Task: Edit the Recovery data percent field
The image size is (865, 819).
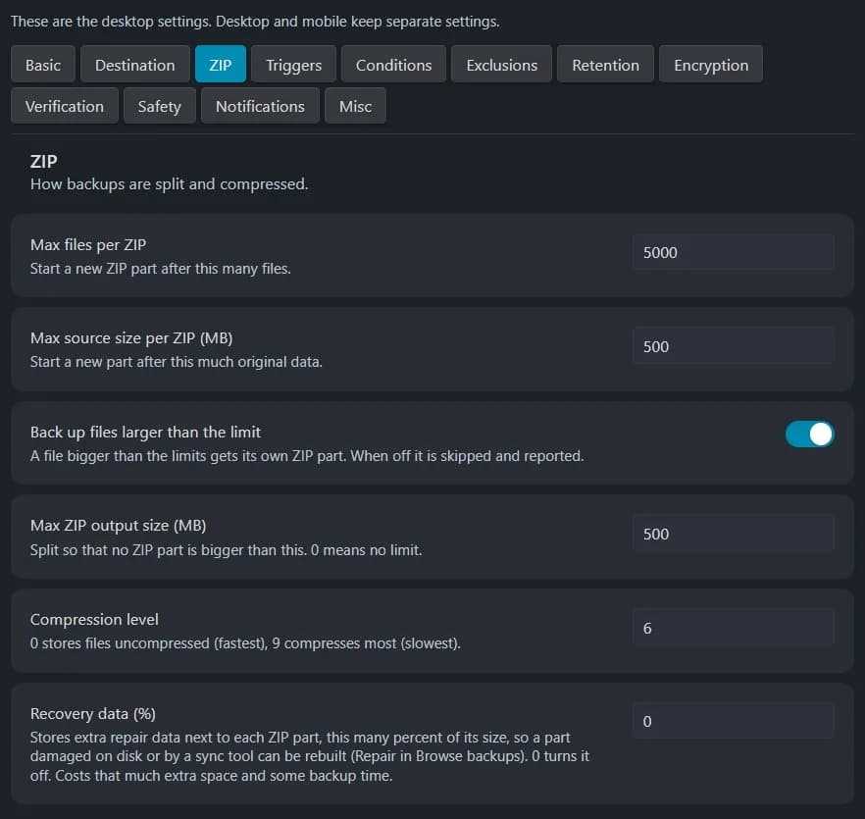Action: 734,721
